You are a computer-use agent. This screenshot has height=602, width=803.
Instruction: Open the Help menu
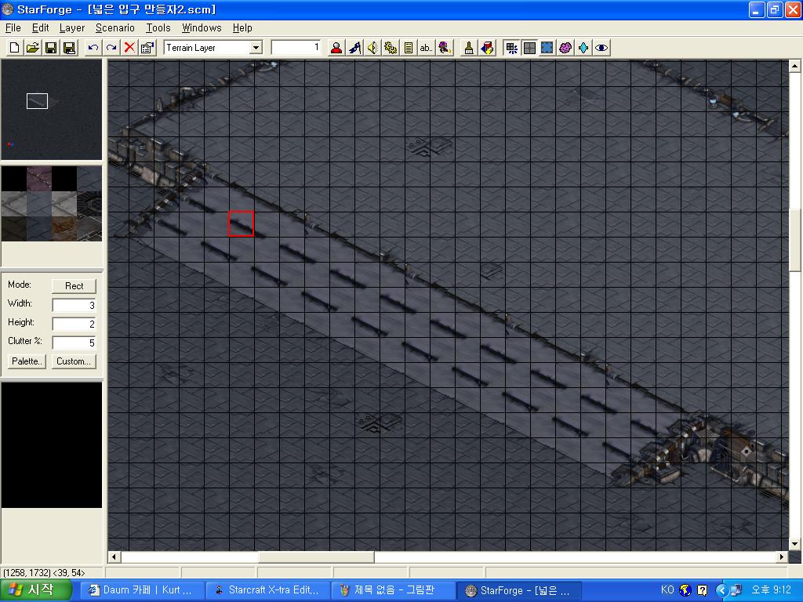242,27
